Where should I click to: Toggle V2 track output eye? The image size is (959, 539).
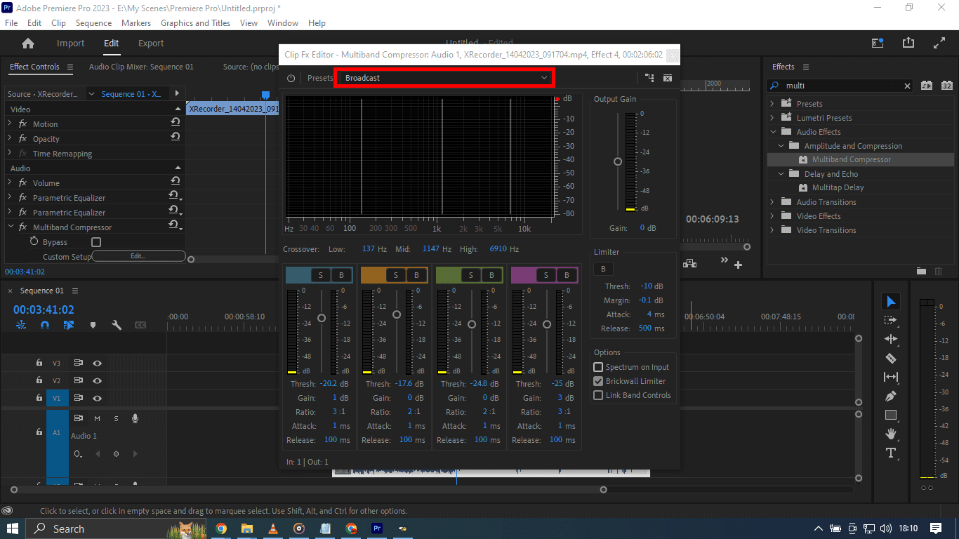pos(97,380)
